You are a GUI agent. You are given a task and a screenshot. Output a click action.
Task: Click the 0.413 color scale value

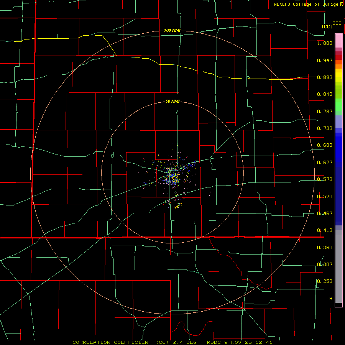pyautogui.click(x=325, y=230)
